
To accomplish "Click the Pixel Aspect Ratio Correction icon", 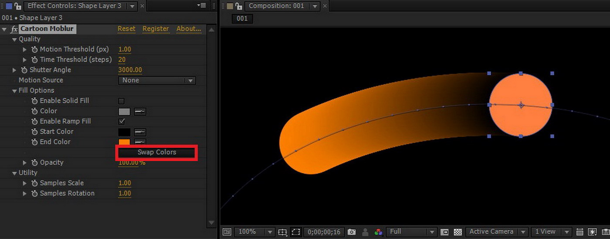I will (579, 232).
